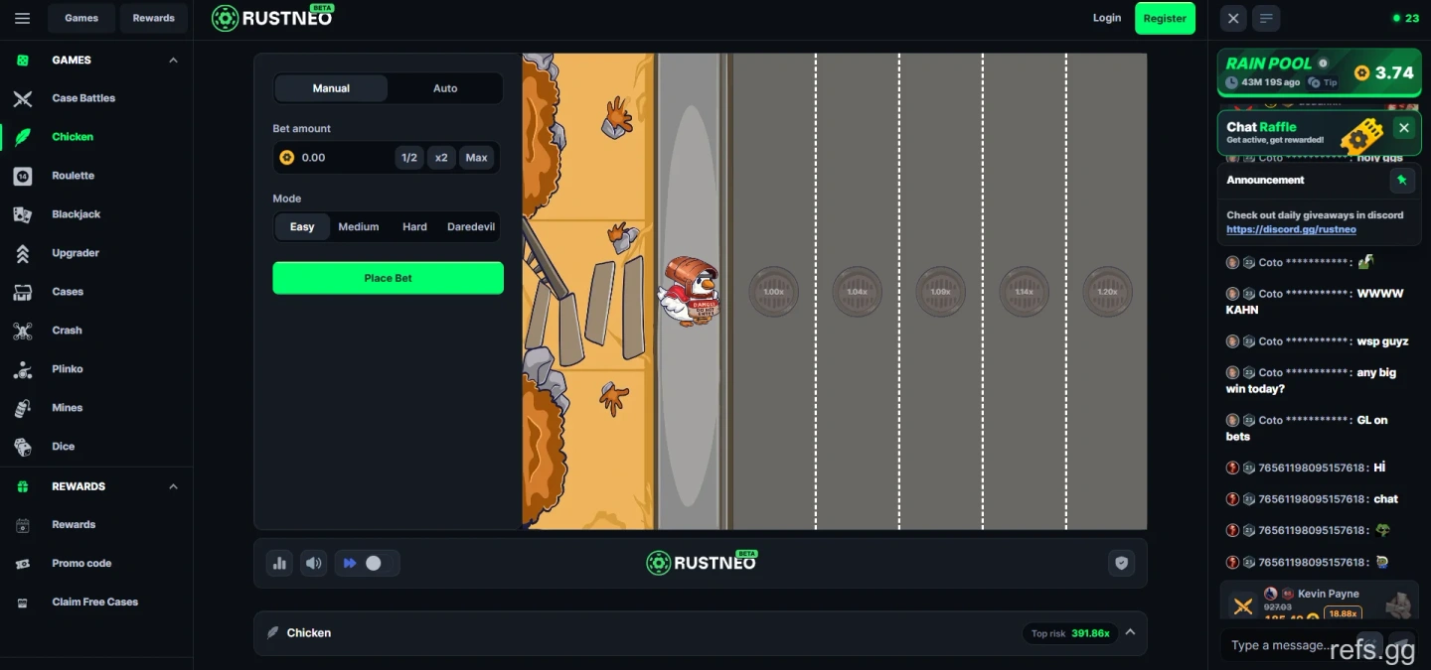Click the 'GL on bets' chat message
The image size is (1431, 670).
pos(1307,428)
